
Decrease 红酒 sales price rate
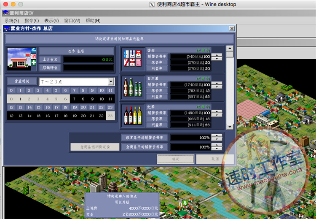(x=217, y=115)
